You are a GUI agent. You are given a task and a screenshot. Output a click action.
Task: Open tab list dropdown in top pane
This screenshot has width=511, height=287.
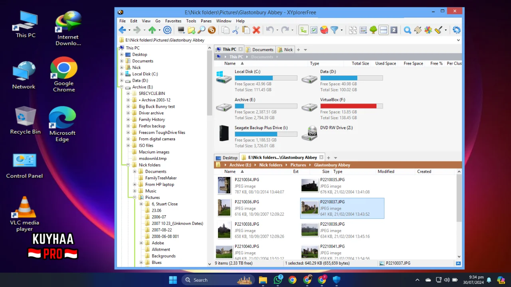point(305,50)
